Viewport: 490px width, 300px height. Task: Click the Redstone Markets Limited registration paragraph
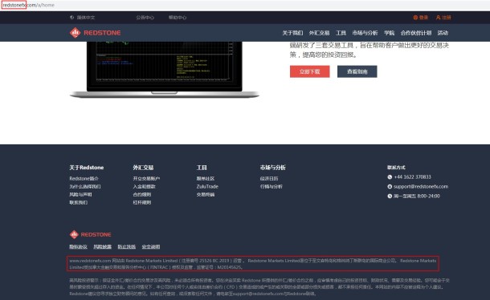(x=253, y=264)
